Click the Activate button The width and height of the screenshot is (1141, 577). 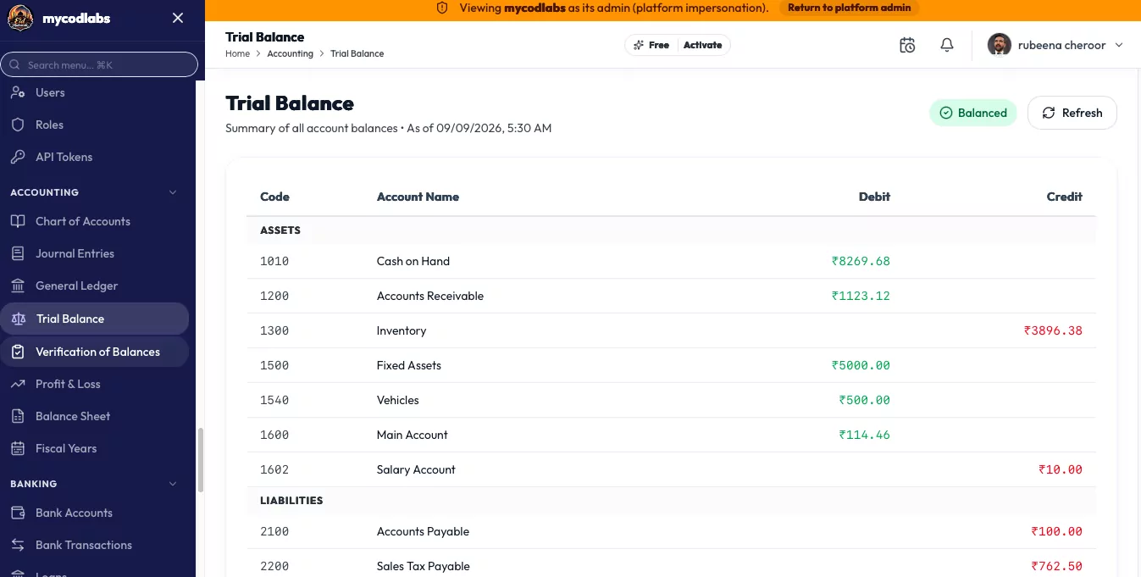click(703, 45)
